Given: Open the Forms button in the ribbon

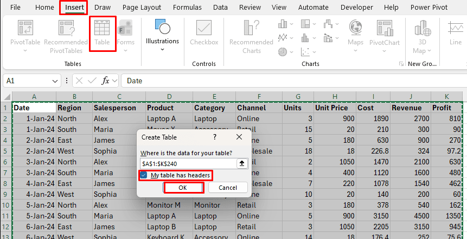Looking at the screenshot, I should (125, 28).
